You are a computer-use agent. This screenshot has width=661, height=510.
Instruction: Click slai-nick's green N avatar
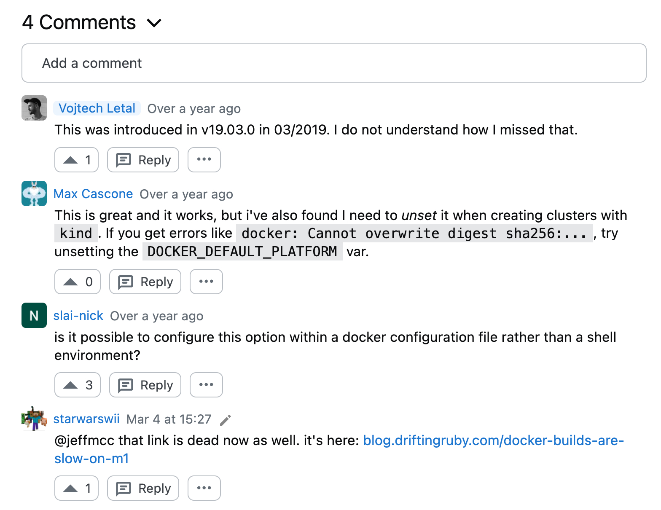coord(34,315)
